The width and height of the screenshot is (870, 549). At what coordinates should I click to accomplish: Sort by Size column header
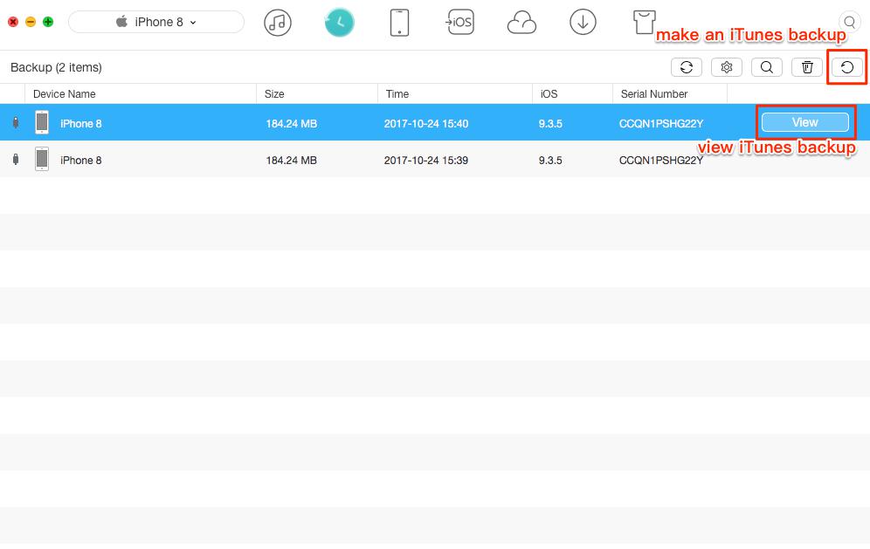coord(317,93)
